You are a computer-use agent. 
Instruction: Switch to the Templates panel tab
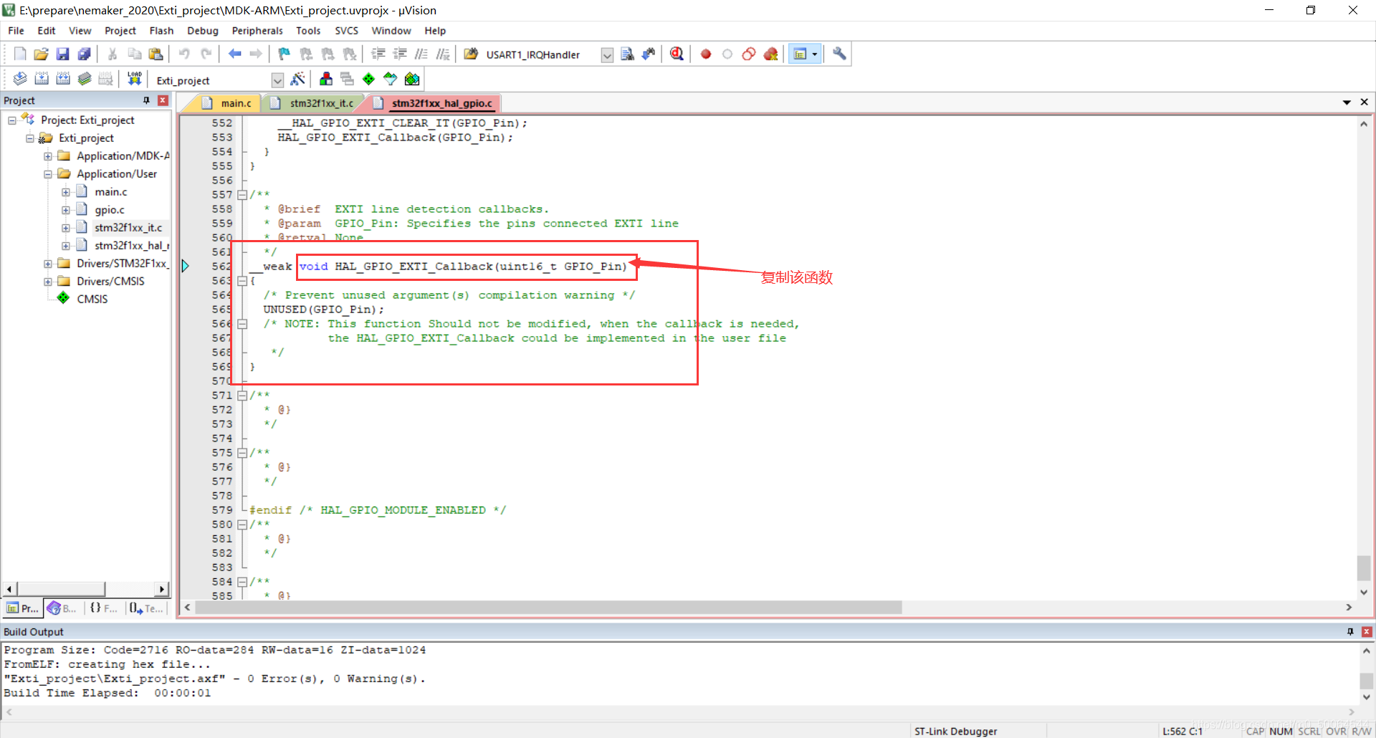click(146, 608)
